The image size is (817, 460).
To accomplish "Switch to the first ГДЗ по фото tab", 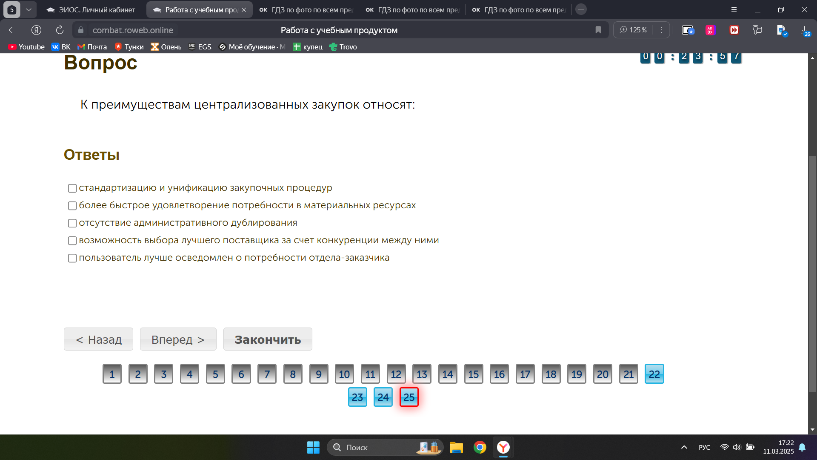I will [306, 10].
